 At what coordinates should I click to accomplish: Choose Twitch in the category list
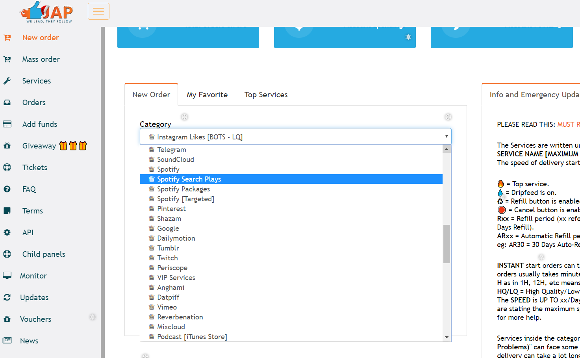coord(167,258)
